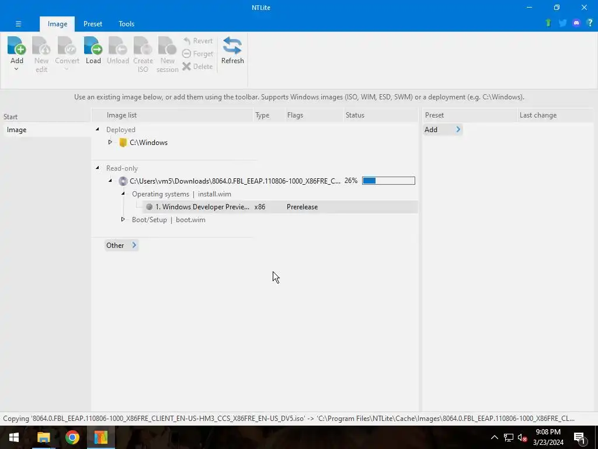Select the Windows Developer Preview row
This screenshot has width=598, height=449.
(280, 206)
